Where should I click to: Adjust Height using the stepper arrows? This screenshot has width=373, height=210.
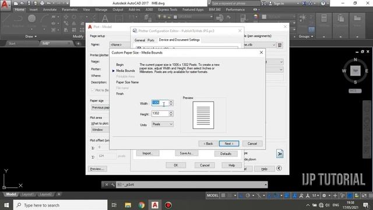click(171, 114)
